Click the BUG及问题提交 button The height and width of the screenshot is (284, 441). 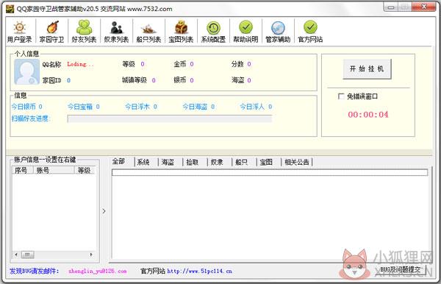401,269
